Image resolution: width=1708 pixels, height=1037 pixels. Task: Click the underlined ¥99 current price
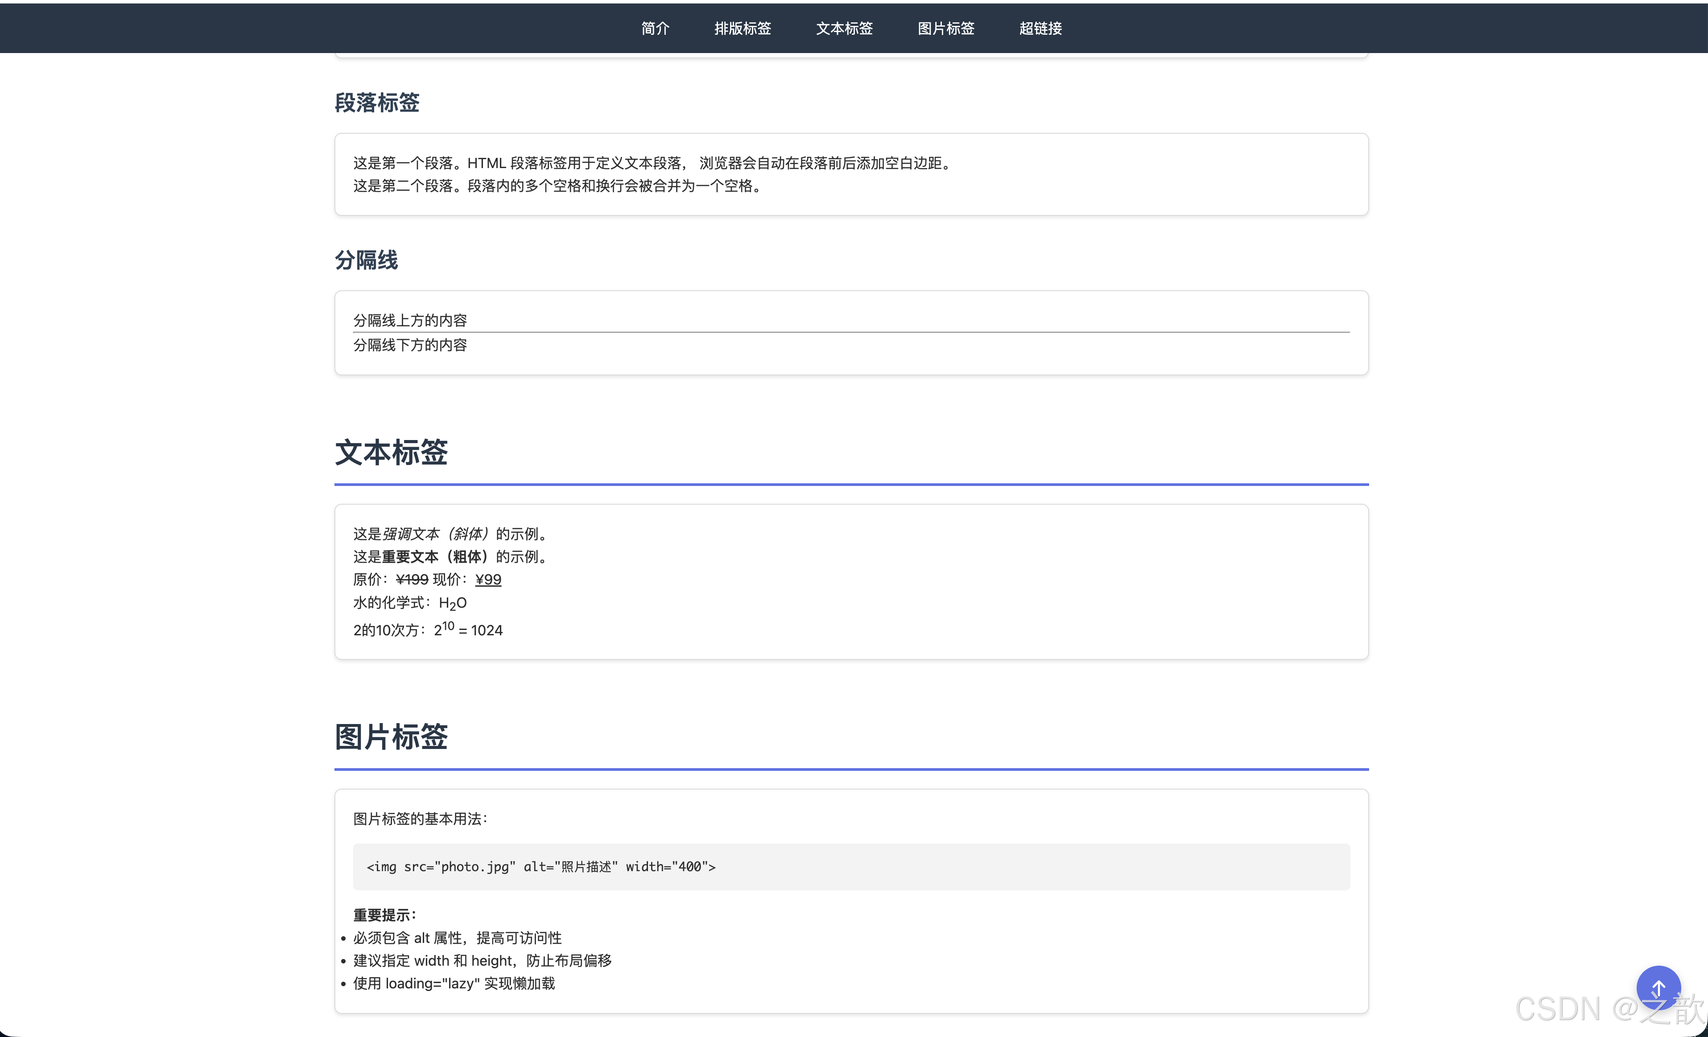[488, 580]
